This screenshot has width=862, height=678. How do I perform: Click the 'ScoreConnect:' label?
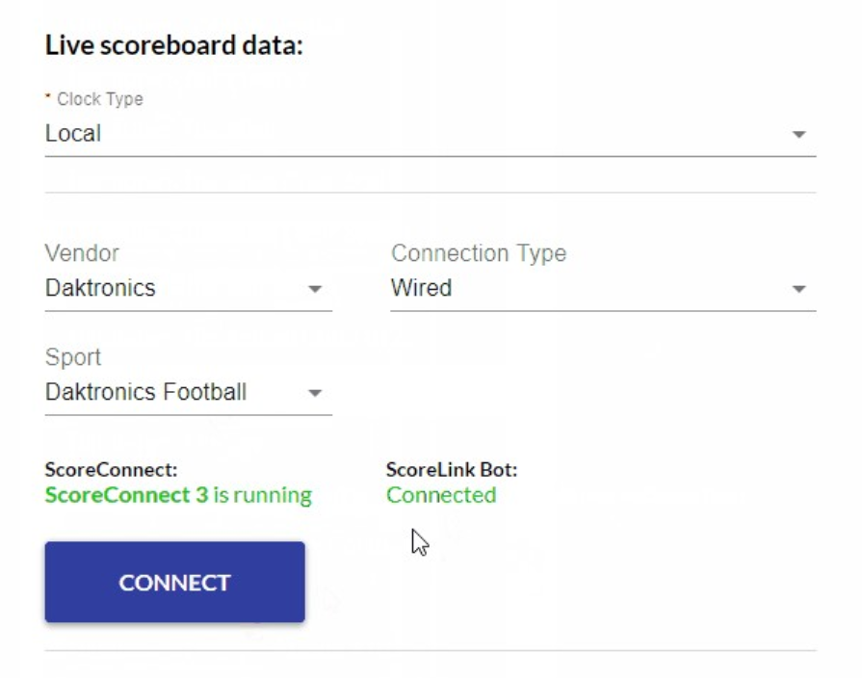[111, 470]
